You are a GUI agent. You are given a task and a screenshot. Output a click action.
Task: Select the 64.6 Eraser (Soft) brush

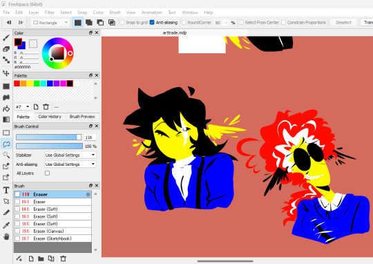click(x=52, y=209)
